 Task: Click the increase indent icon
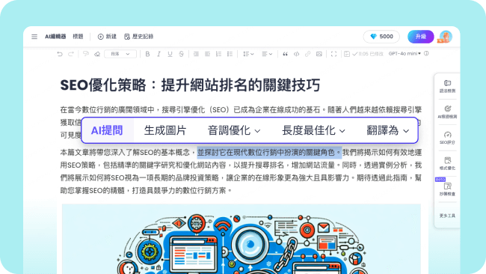207,54
